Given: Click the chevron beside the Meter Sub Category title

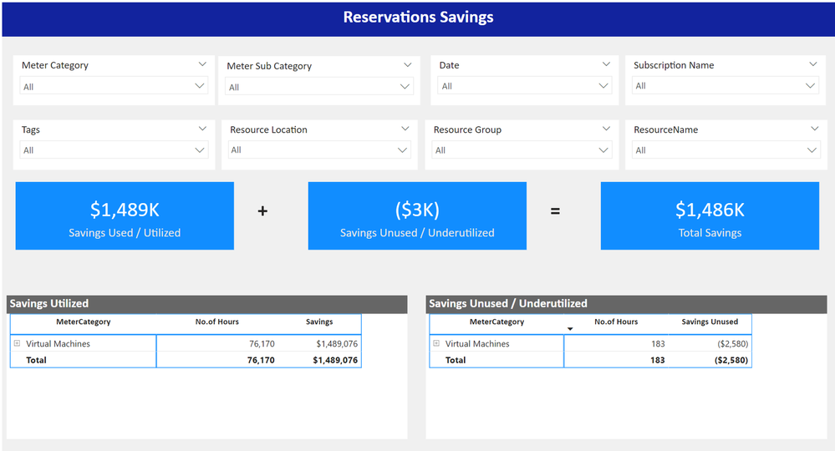Looking at the screenshot, I should coord(408,64).
